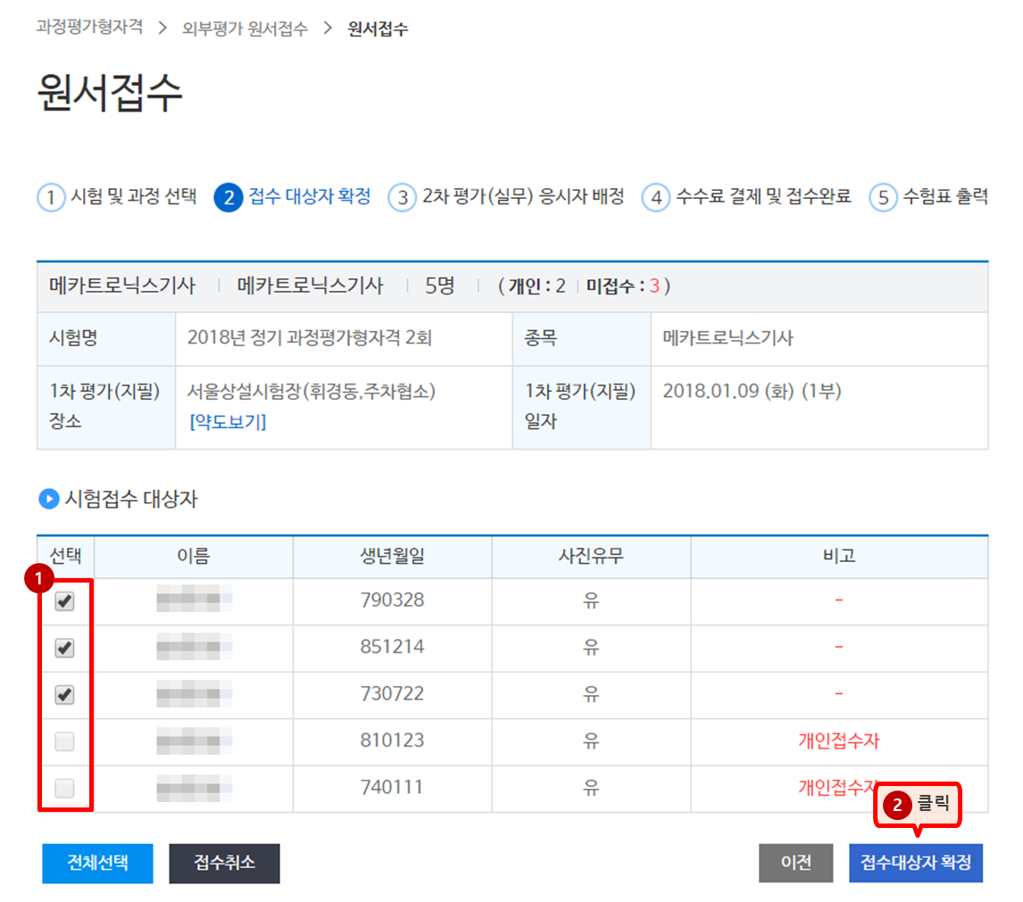Click exam name 2018년 정기 과정평가형자격 2회
This screenshot has height=902, width=1023.
coord(310,338)
